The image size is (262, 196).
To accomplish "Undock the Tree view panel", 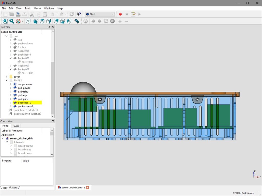I will (x=49, y=27).
